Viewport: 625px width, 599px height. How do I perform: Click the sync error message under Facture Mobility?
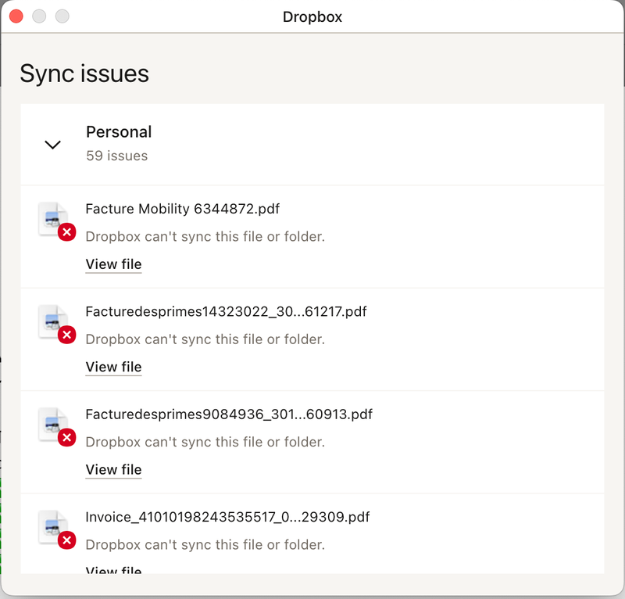(x=205, y=236)
